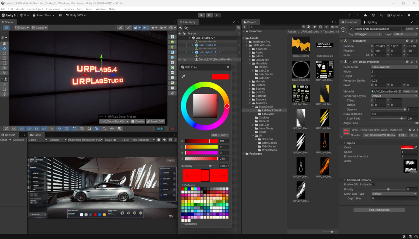
Task: Click the Add Component button
Action: [x=379, y=210]
